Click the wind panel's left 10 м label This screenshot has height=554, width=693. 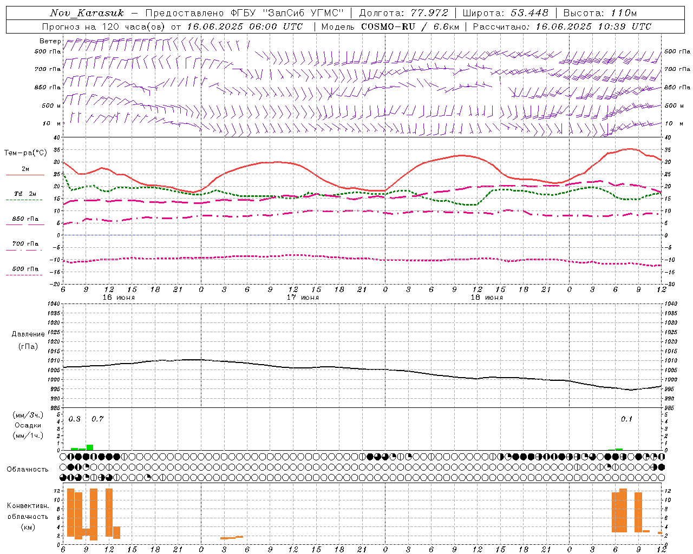[x=52, y=123]
